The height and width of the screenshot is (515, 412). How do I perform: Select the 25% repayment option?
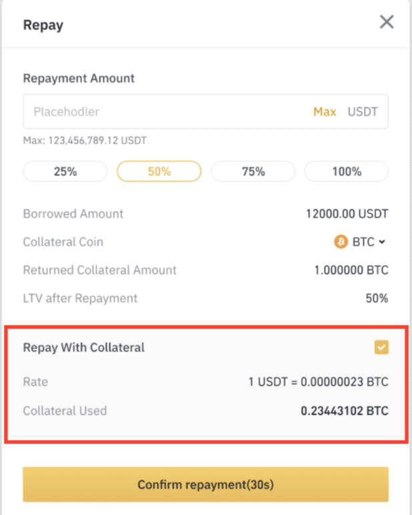pyautogui.click(x=65, y=171)
